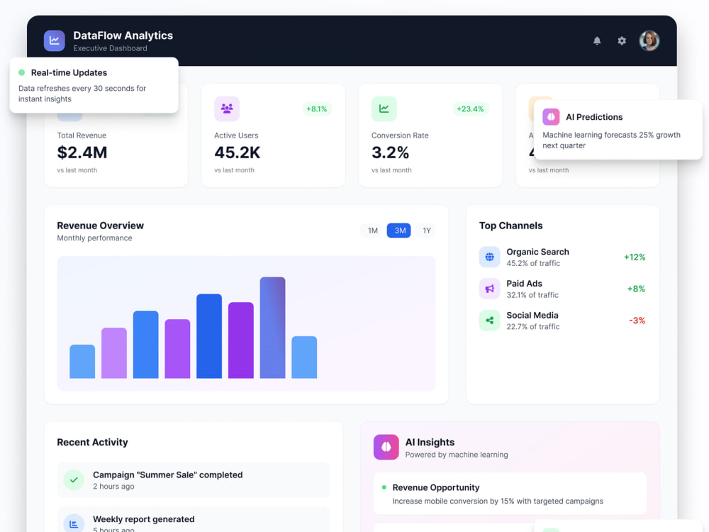Click the Paid Ads megaphone icon

(489, 289)
